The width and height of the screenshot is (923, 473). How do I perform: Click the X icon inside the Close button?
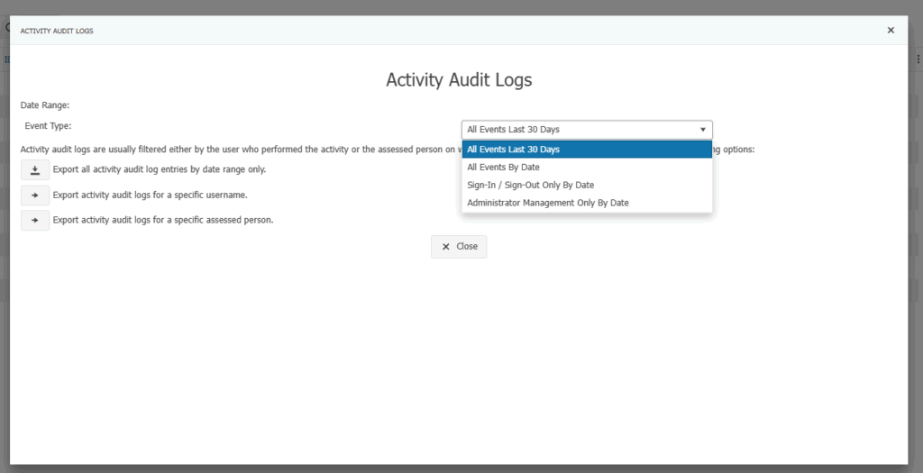445,246
